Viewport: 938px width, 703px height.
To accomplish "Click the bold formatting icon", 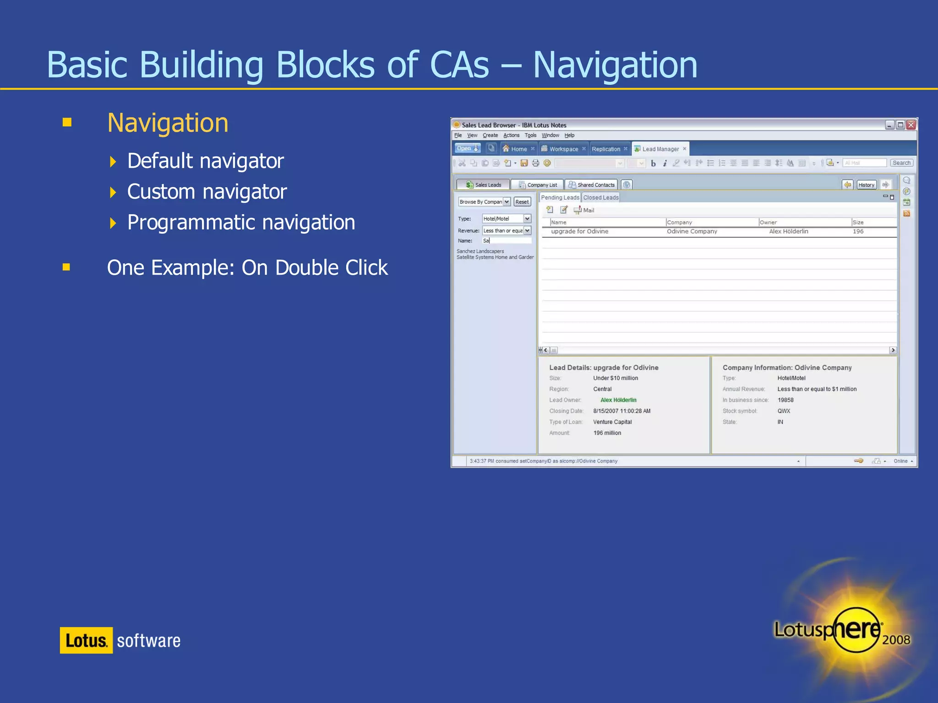I will tap(653, 163).
